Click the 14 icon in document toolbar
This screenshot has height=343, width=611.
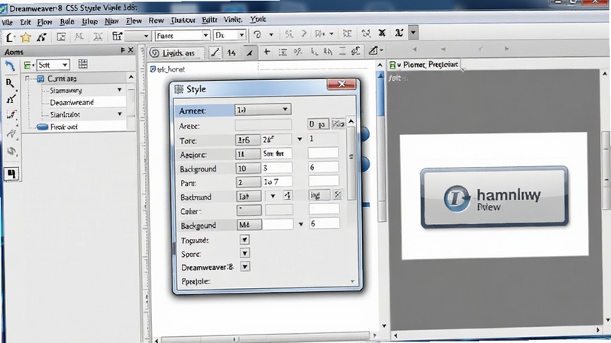pyautogui.click(x=231, y=53)
